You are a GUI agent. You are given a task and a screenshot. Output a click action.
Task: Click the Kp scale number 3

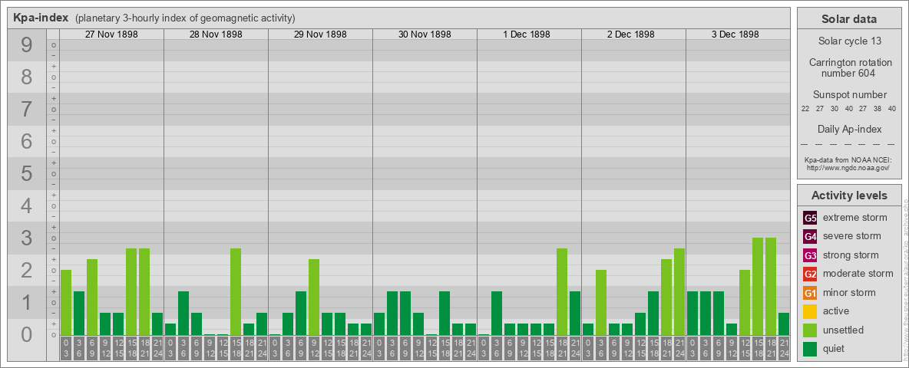[x=26, y=238]
